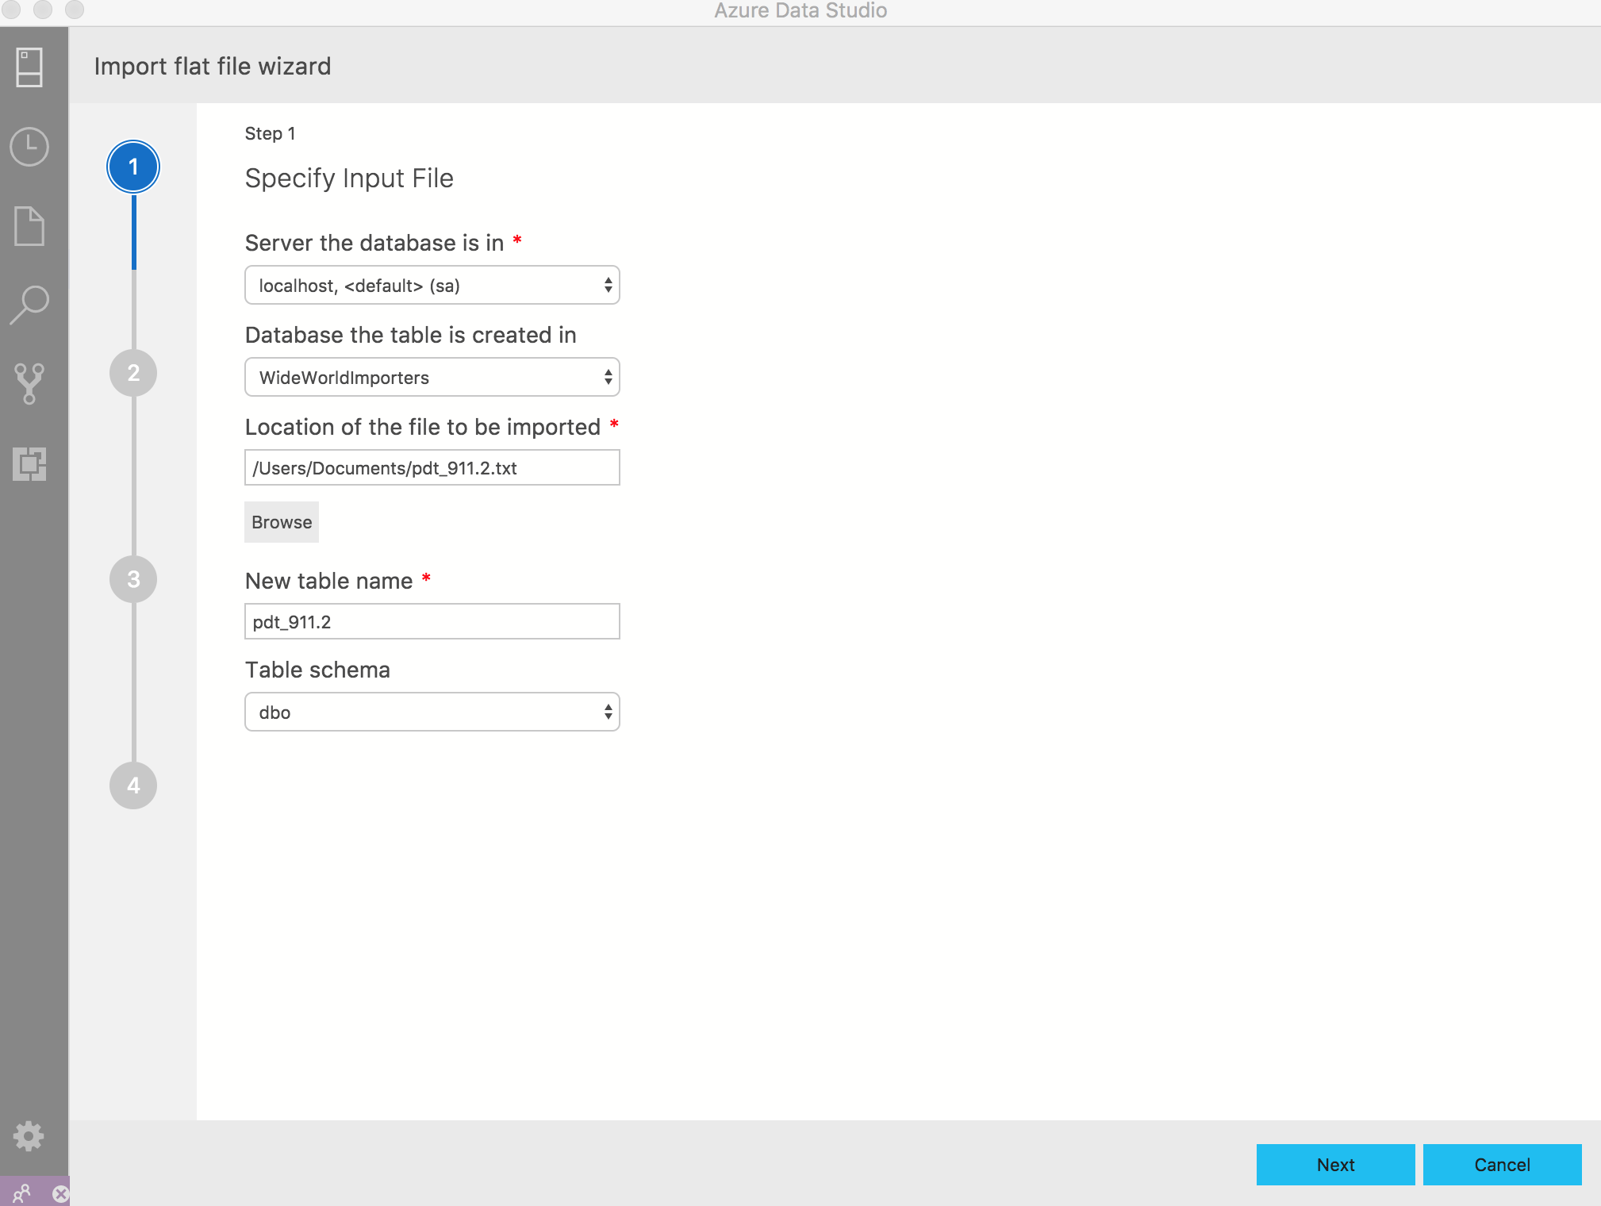Screen dimensions: 1601x1206
Task: Click the Browse button for file
Action: (281, 520)
